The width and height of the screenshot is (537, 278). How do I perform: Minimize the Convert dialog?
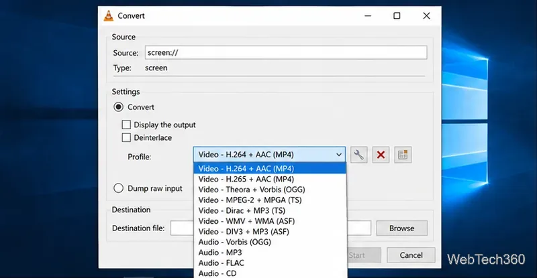point(368,15)
